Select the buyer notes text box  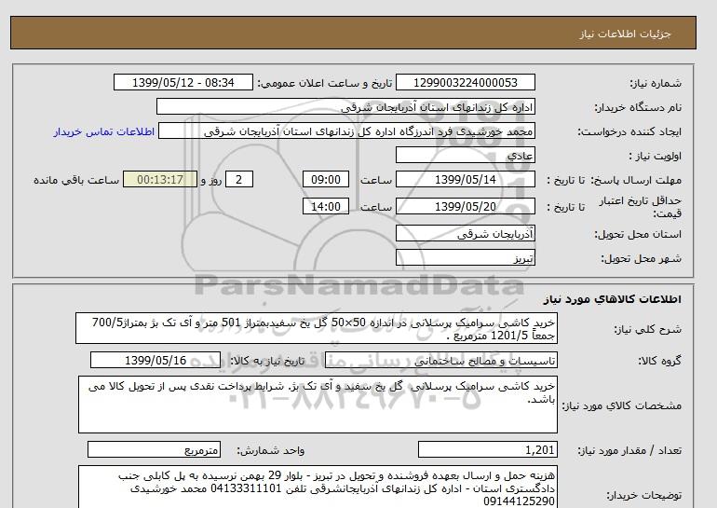[x=318, y=487]
